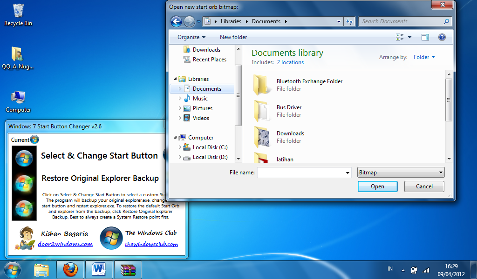Open the Arrange by Folder dropdown
The width and height of the screenshot is (477, 279).
[424, 57]
